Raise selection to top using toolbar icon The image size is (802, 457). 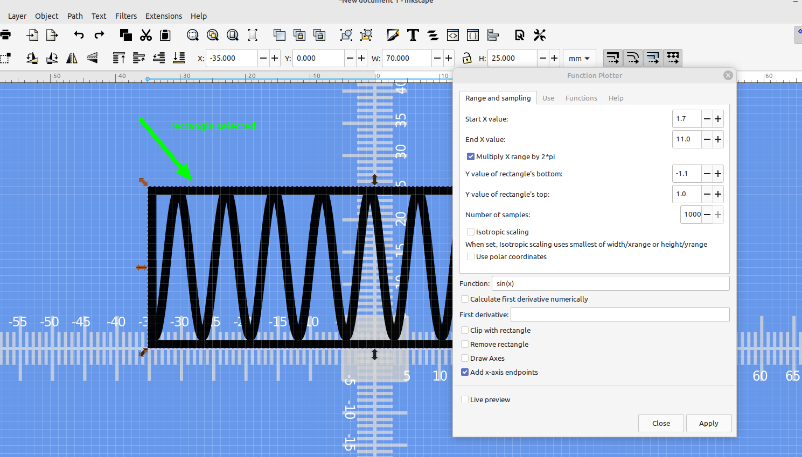[119, 58]
